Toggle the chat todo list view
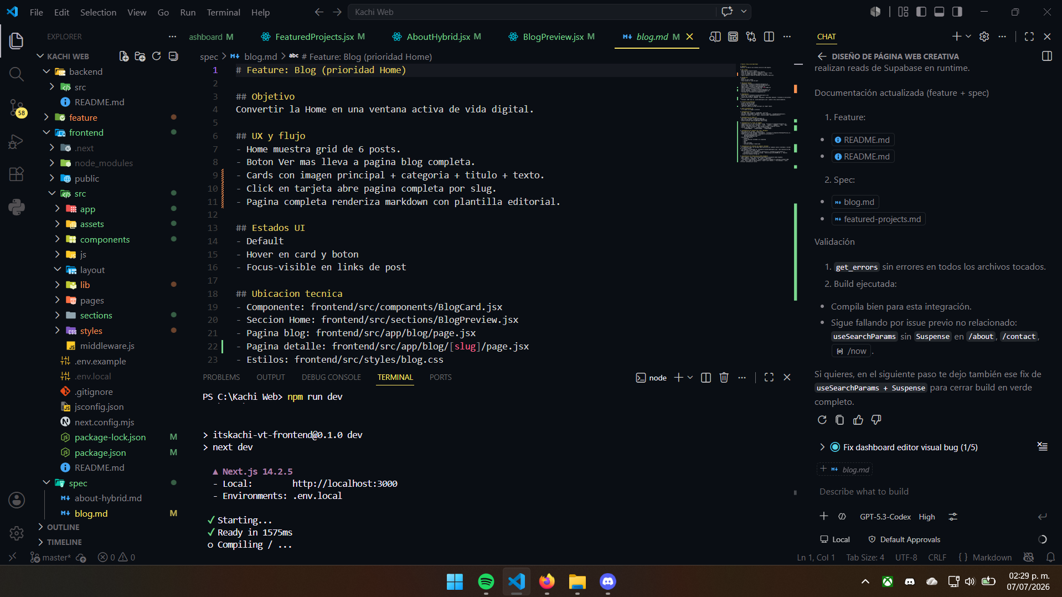The height and width of the screenshot is (597, 1062). click(1043, 447)
